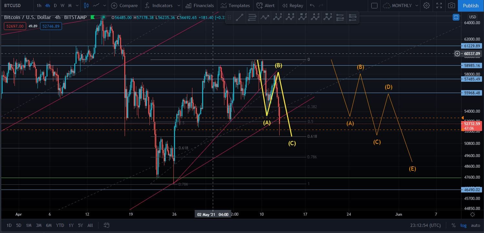This screenshot has width=484, height=233.
Task: Switch to D daily timeframe
Action: (55, 5)
